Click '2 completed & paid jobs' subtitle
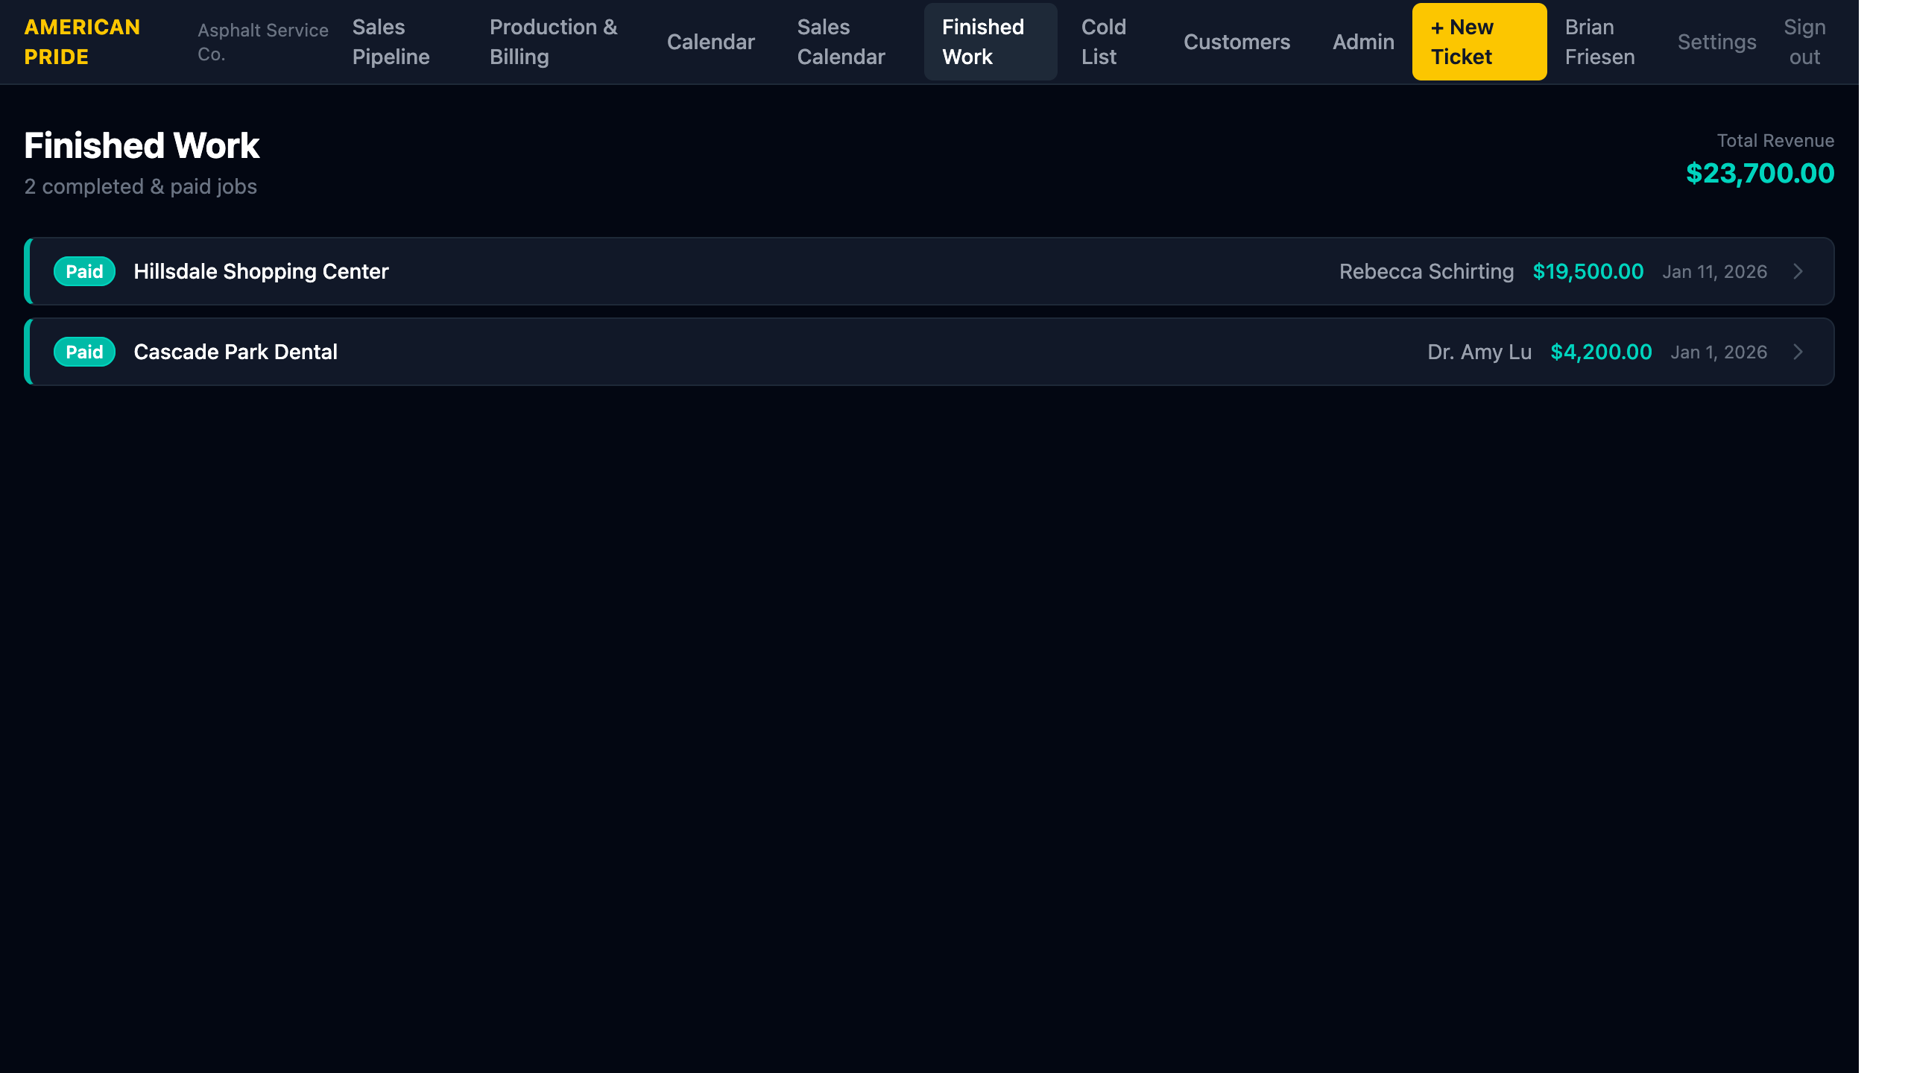 click(140, 186)
